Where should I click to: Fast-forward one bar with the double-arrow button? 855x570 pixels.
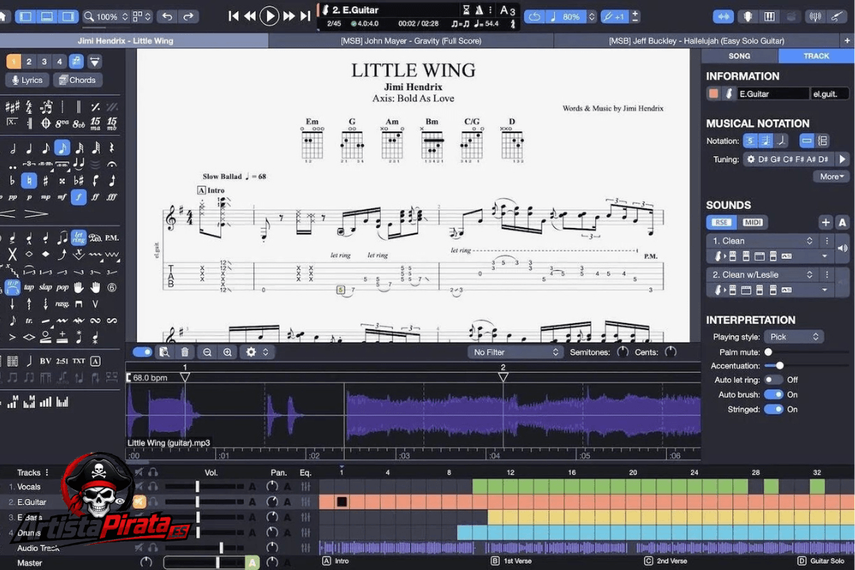[289, 17]
